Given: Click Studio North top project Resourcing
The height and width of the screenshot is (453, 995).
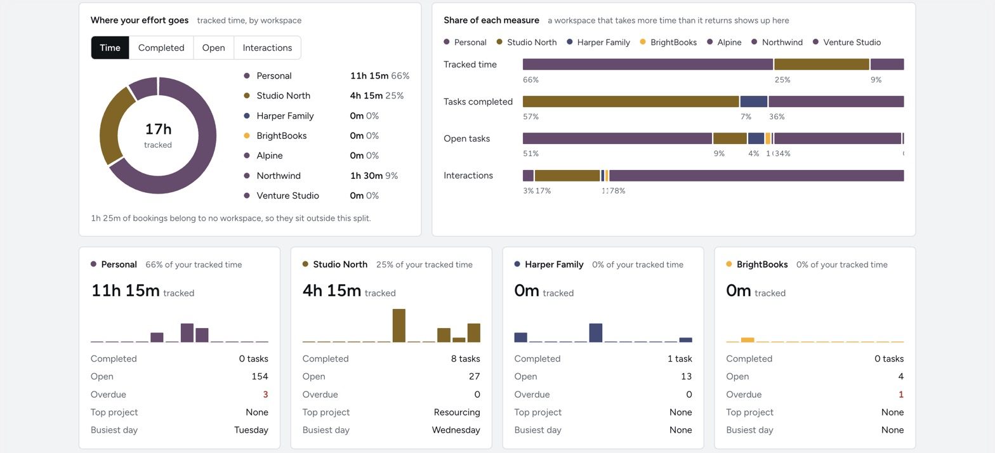Looking at the screenshot, I should pyautogui.click(x=457, y=412).
